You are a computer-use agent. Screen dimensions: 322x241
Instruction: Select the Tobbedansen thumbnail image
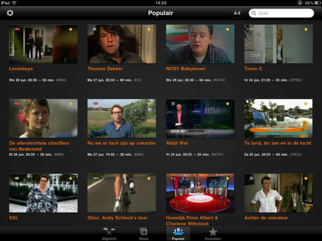coord(278,119)
